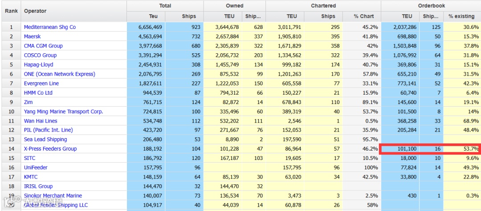481x211 pixels.
Task: Select owned TEU value 2,305,839
Action: (227, 46)
